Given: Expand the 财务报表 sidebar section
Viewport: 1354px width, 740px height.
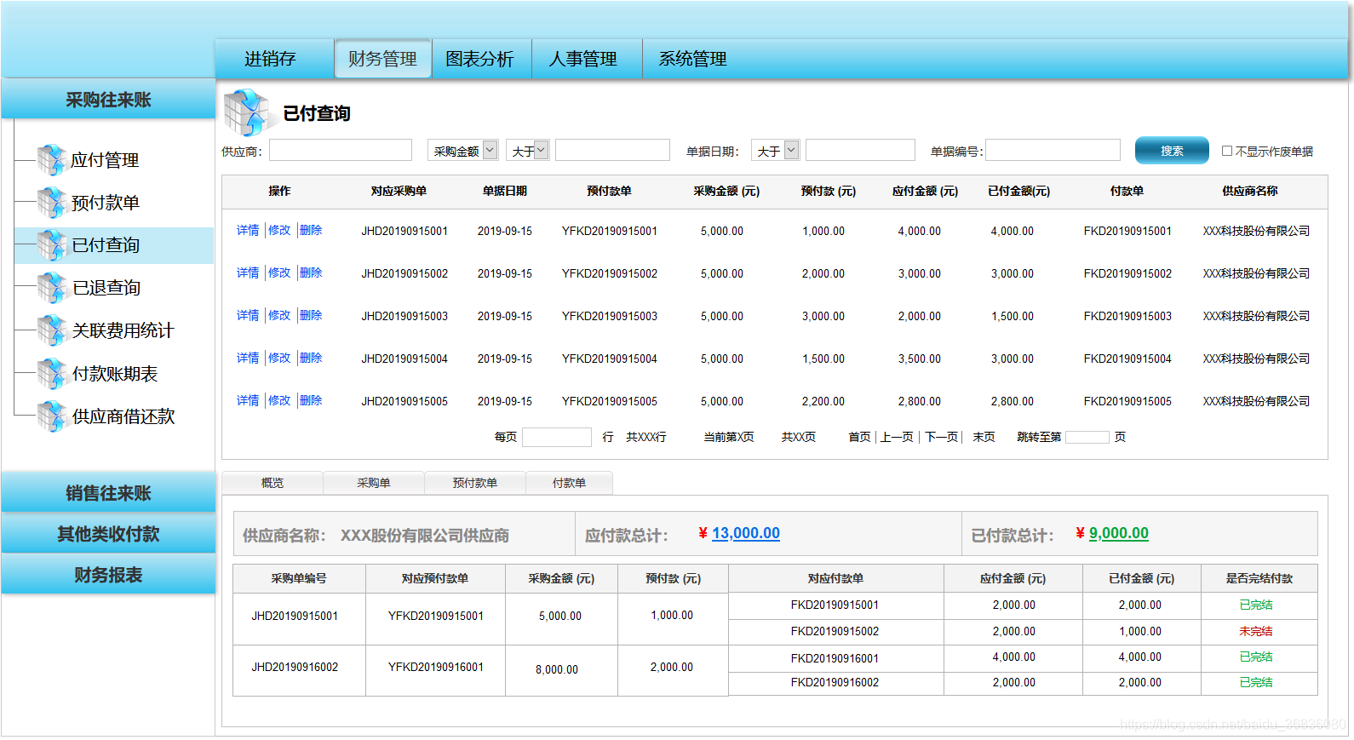Looking at the screenshot, I should click(x=108, y=575).
